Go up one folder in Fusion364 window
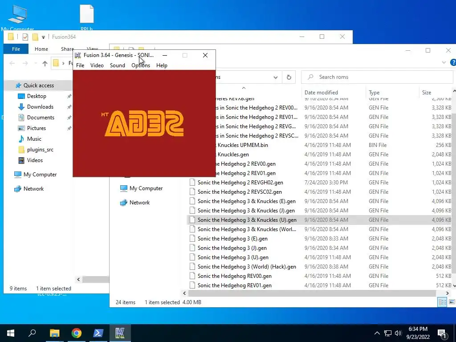Image resolution: width=456 pixels, height=342 pixels. click(45, 63)
